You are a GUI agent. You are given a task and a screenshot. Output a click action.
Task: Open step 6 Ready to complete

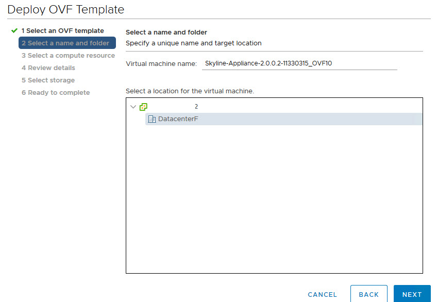click(56, 93)
